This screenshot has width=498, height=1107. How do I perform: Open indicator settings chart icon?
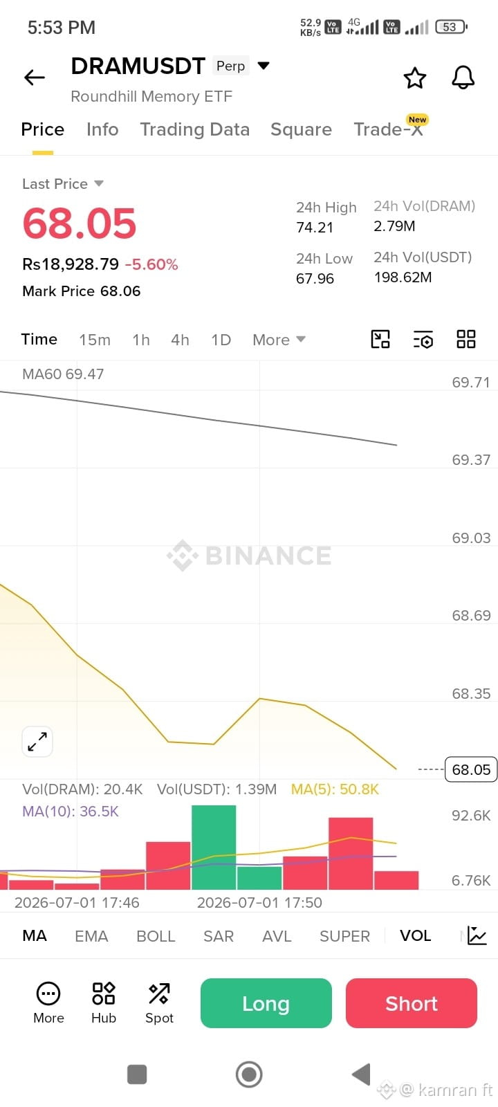coord(477,935)
